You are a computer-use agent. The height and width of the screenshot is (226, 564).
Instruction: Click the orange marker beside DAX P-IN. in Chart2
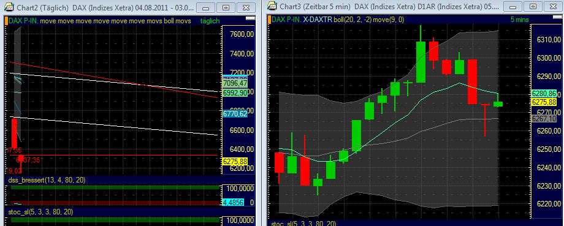click(7, 21)
